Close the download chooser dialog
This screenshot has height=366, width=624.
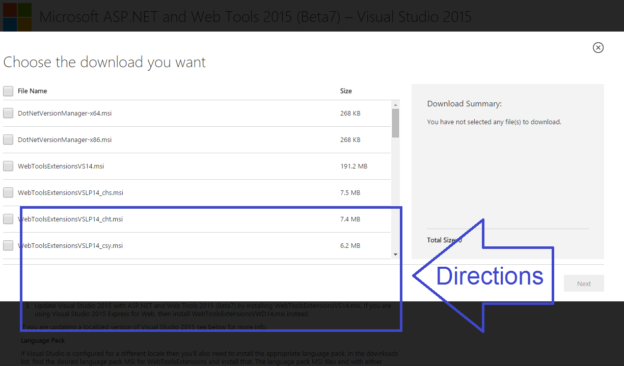(x=598, y=47)
